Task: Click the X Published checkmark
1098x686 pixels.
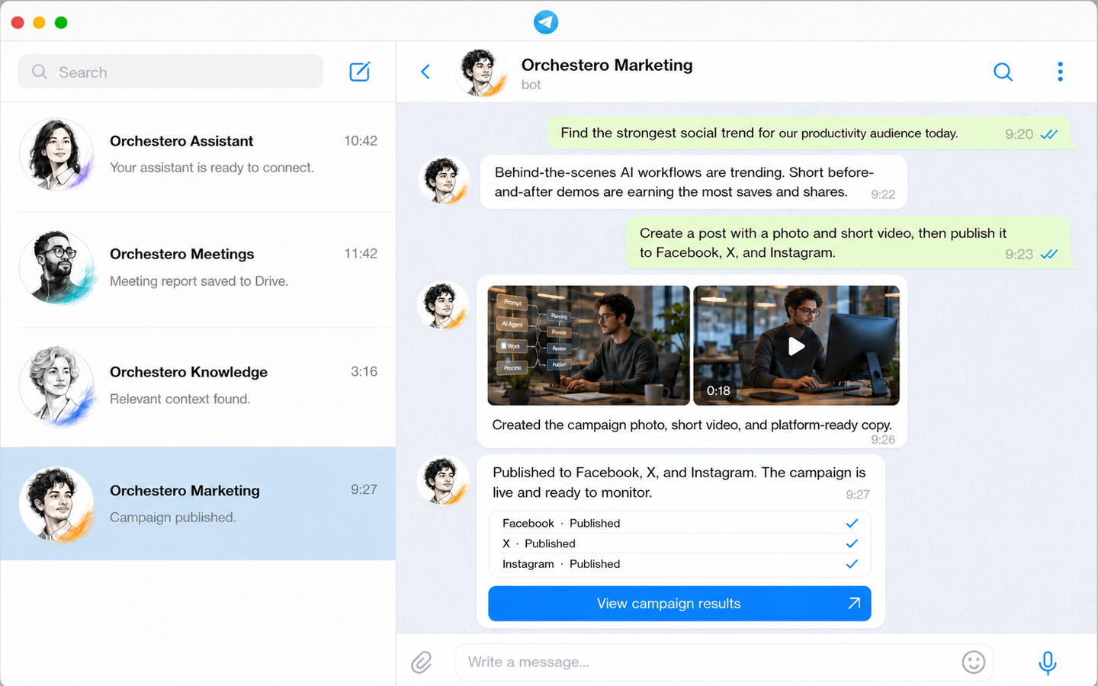Action: pyautogui.click(x=852, y=543)
